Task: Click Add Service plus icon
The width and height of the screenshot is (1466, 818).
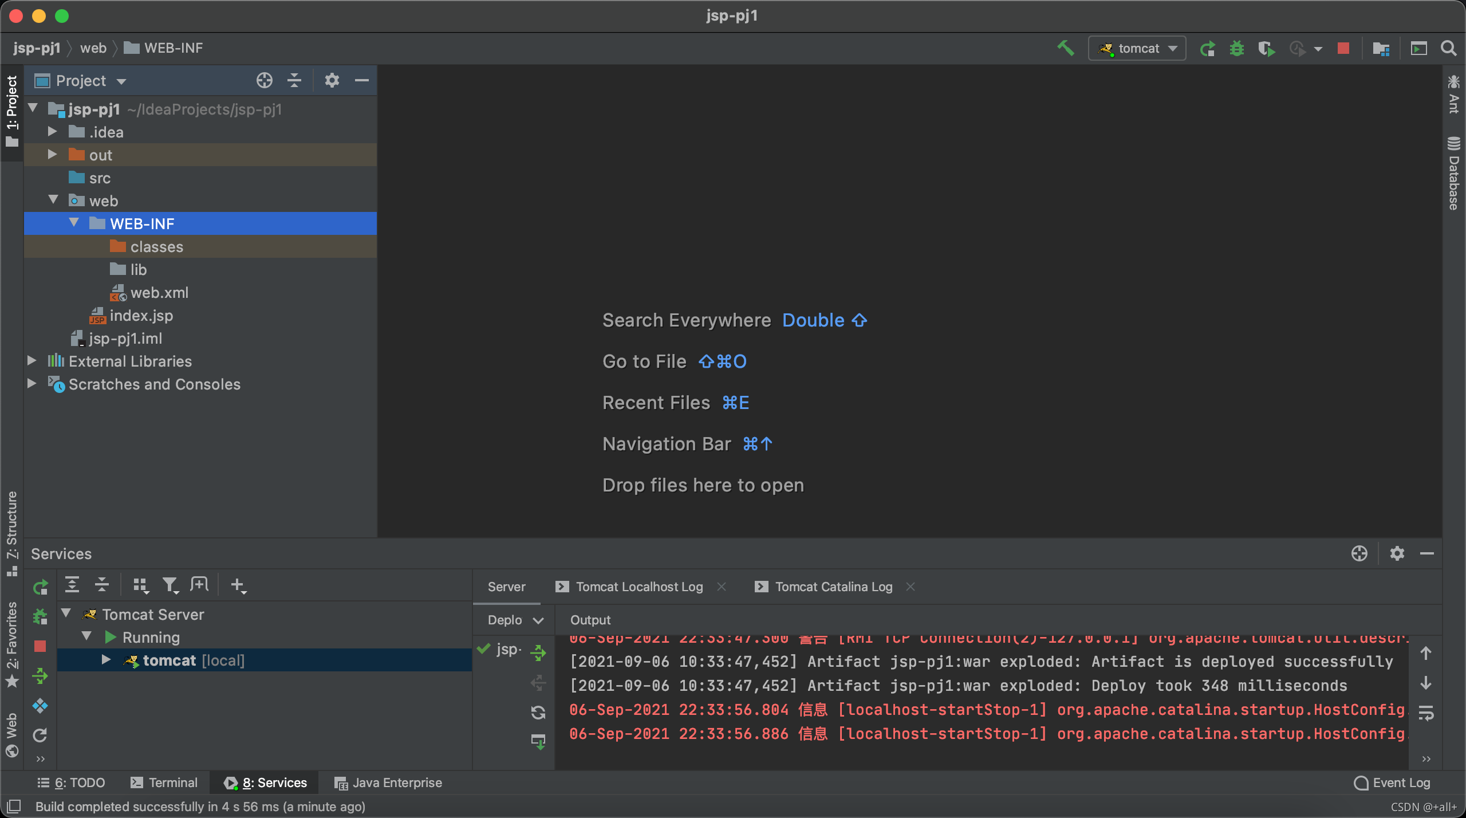Action: 238,585
